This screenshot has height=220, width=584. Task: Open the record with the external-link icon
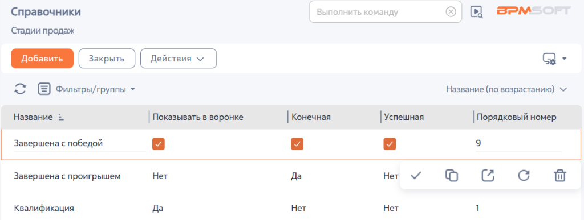click(x=488, y=176)
